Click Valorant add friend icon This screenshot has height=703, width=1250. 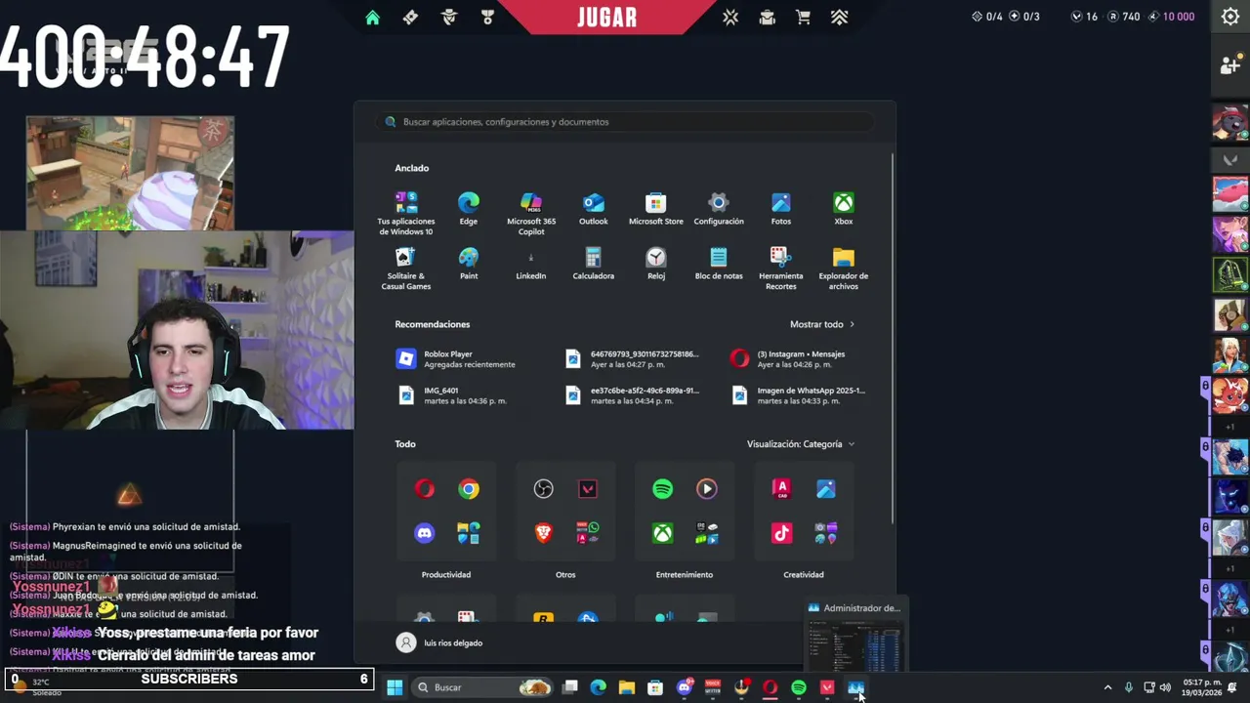[x=1230, y=64]
